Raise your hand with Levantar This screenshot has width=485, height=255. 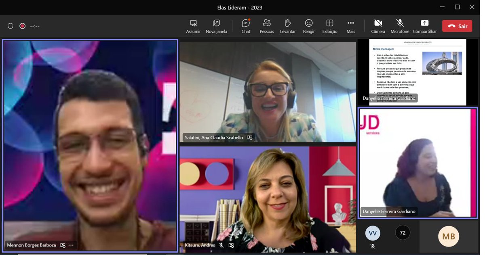pyautogui.click(x=288, y=26)
